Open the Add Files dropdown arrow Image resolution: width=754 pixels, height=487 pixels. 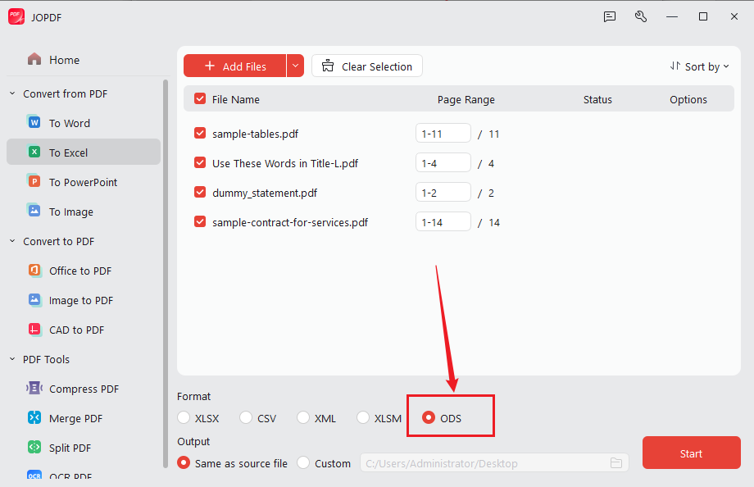tap(295, 66)
